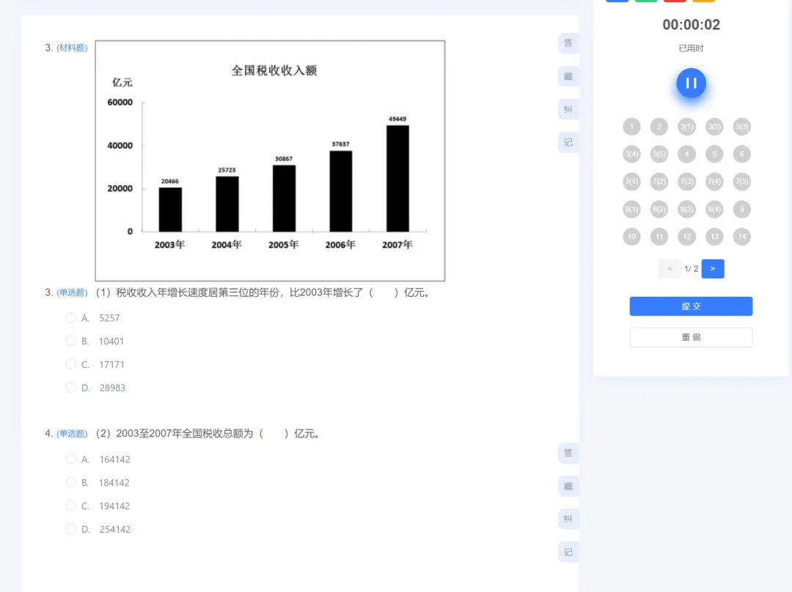792x592 pixels.
Task: Jump to question 6 bubble
Action: coord(742,154)
